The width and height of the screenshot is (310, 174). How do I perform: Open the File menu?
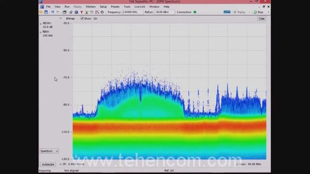[x=48, y=6]
